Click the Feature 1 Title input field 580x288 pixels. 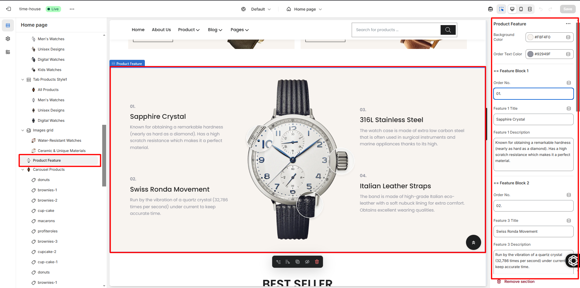coord(533,119)
